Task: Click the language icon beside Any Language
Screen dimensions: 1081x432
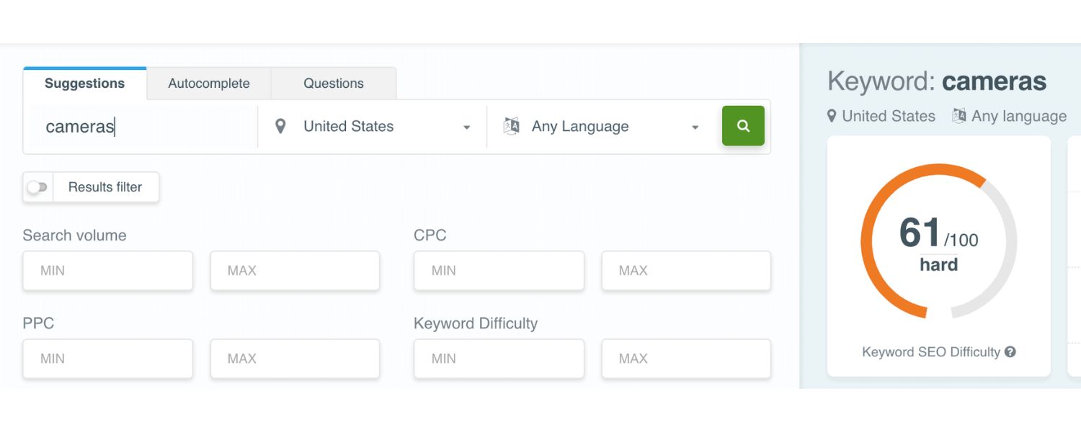Action: (x=512, y=126)
